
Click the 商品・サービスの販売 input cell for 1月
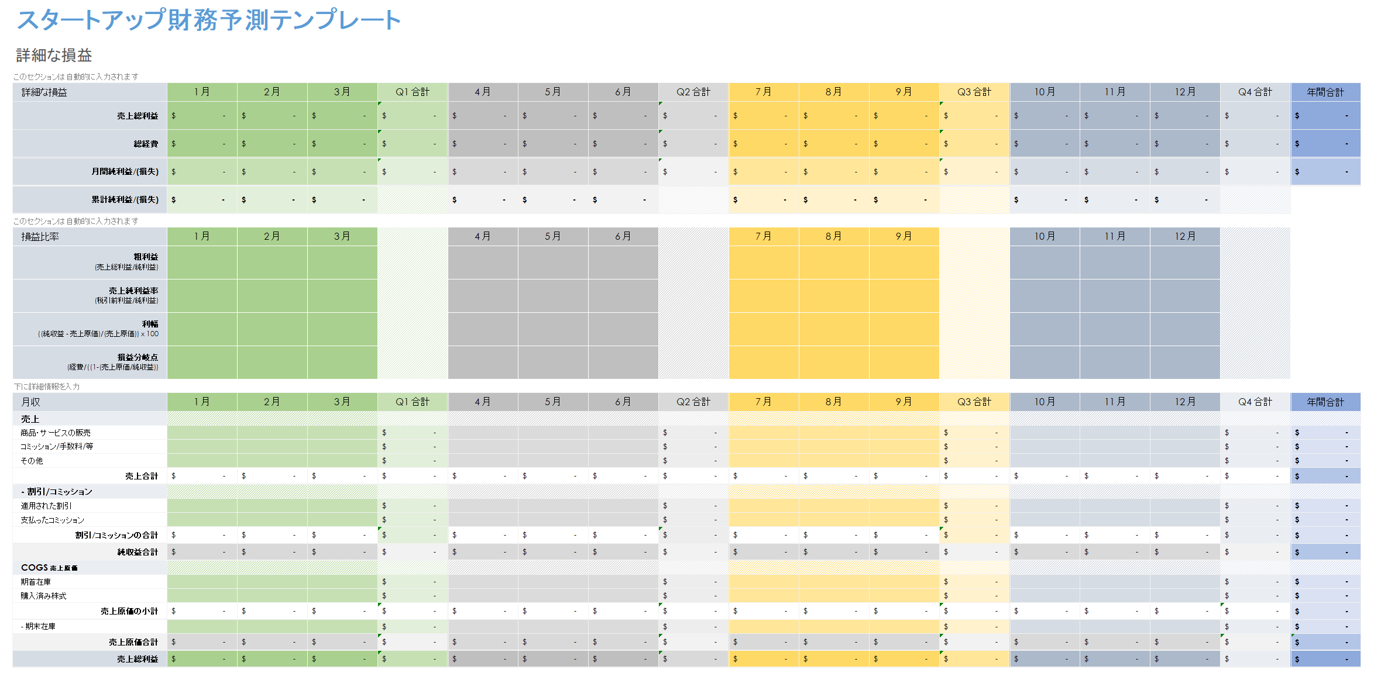point(202,433)
